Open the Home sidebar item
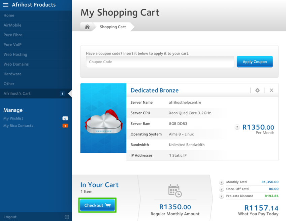This screenshot has height=221, width=286. coord(9,15)
